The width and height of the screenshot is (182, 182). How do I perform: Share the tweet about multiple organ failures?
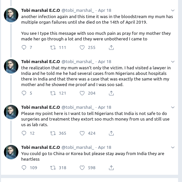point(111,47)
